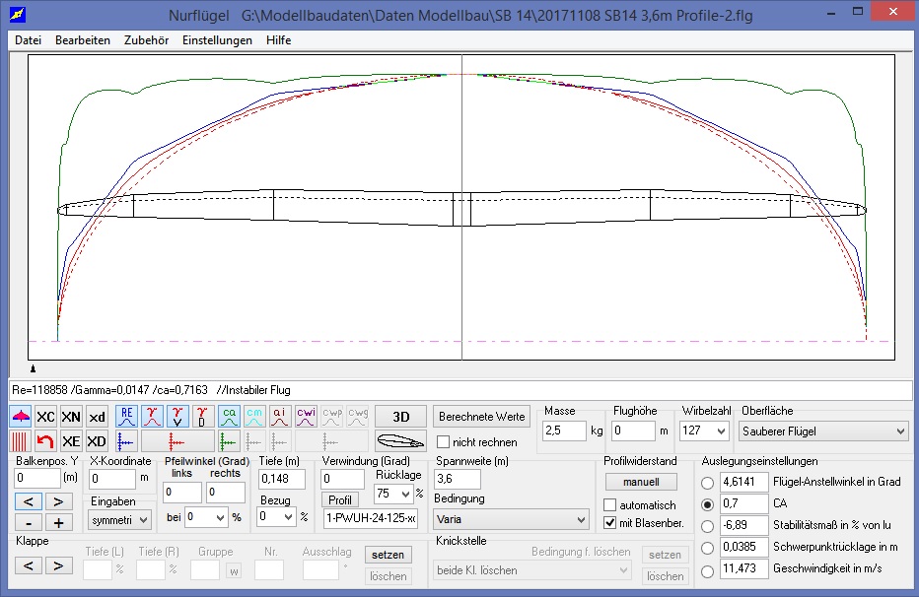Toggle the green ca curve icon
The width and height of the screenshot is (919, 597).
pos(228,417)
